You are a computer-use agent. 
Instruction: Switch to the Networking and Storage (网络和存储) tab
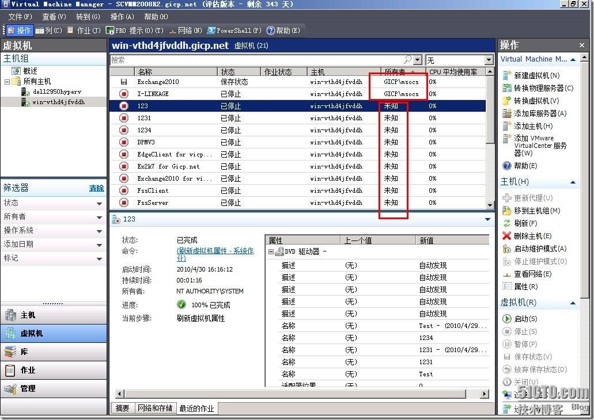tap(155, 408)
